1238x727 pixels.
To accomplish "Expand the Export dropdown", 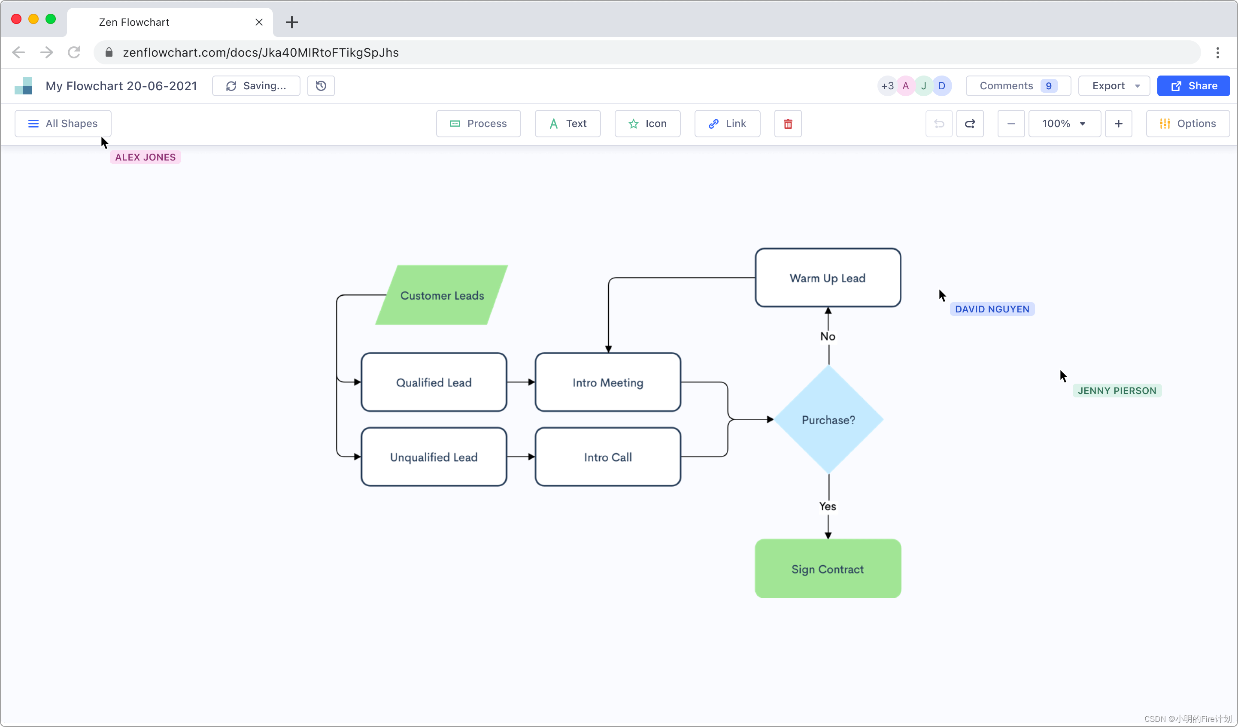I will (1114, 86).
